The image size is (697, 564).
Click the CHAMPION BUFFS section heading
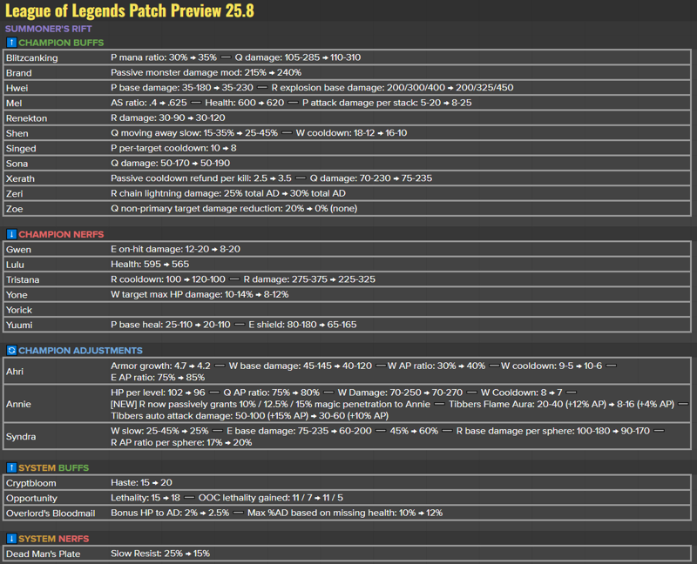(61, 43)
